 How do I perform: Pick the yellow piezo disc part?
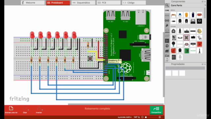(199, 31)
